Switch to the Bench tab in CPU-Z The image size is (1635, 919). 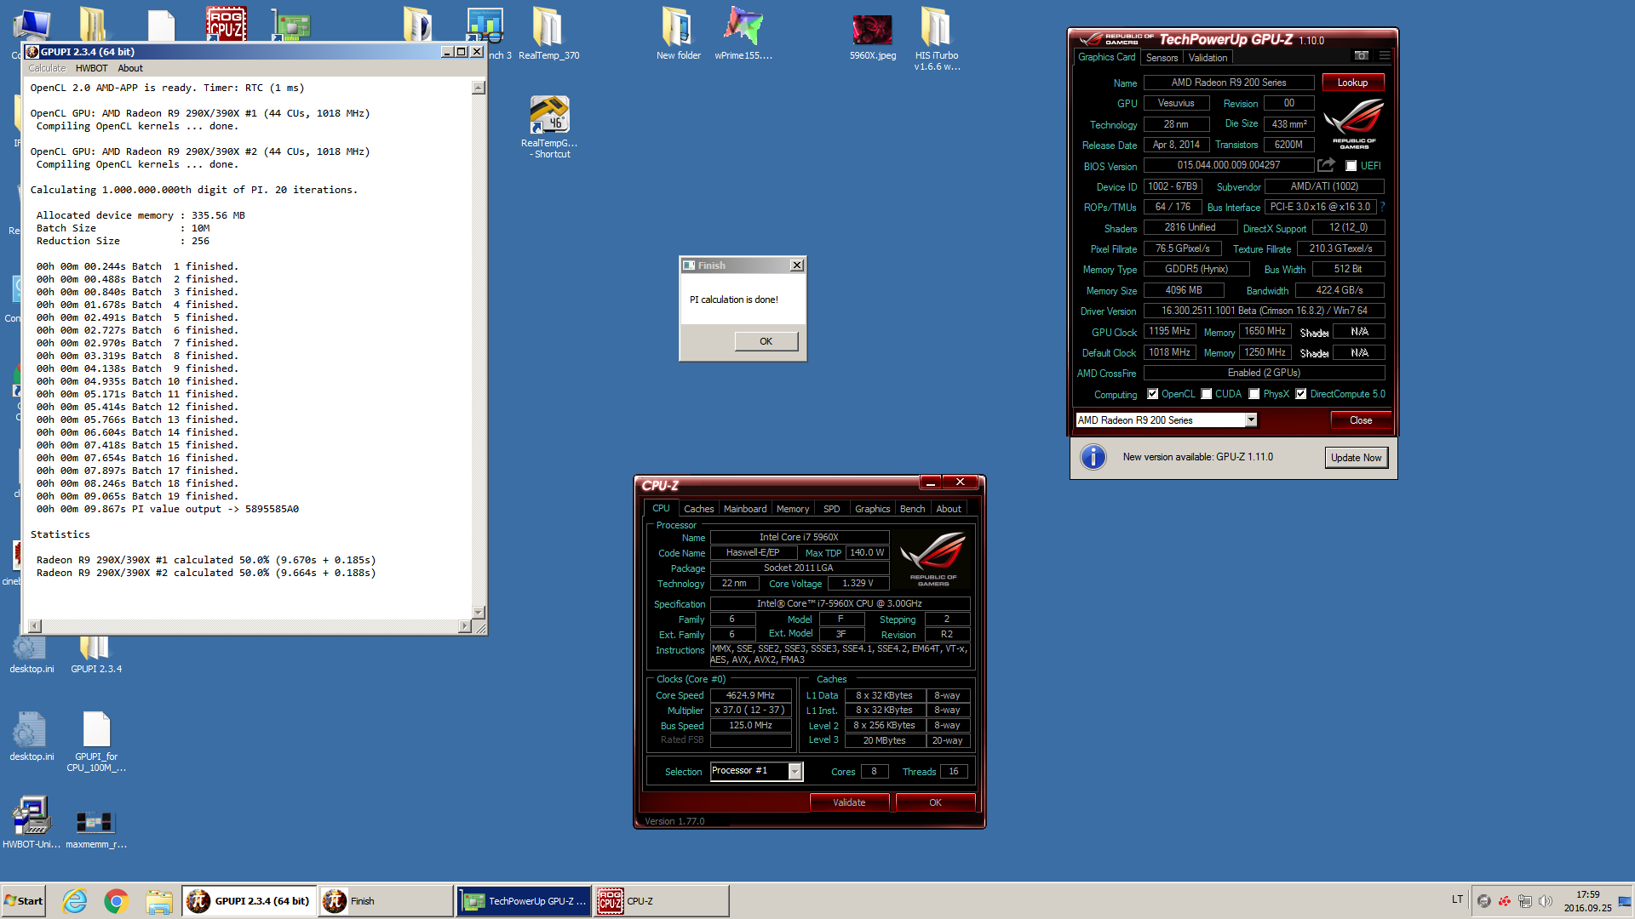tap(912, 509)
